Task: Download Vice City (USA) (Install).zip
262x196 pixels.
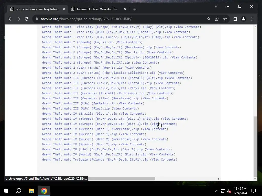Action: (101, 32)
